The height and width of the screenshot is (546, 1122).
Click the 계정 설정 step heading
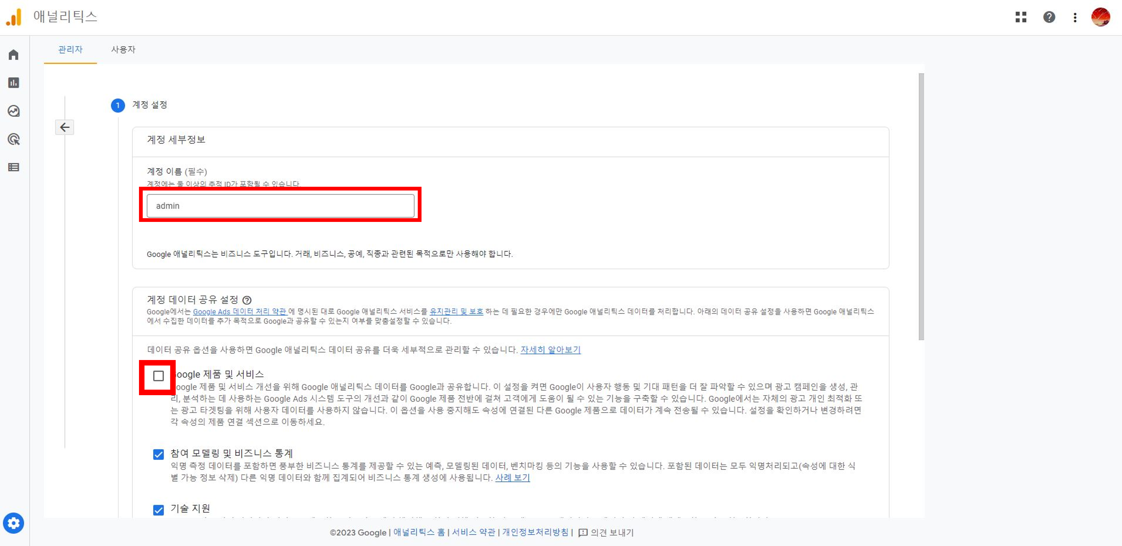[149, 105]
